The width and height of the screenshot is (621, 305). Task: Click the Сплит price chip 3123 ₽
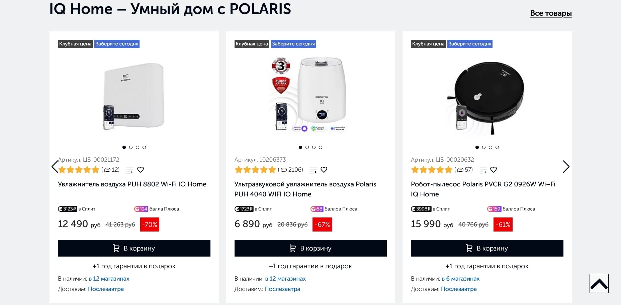(68, 209)
